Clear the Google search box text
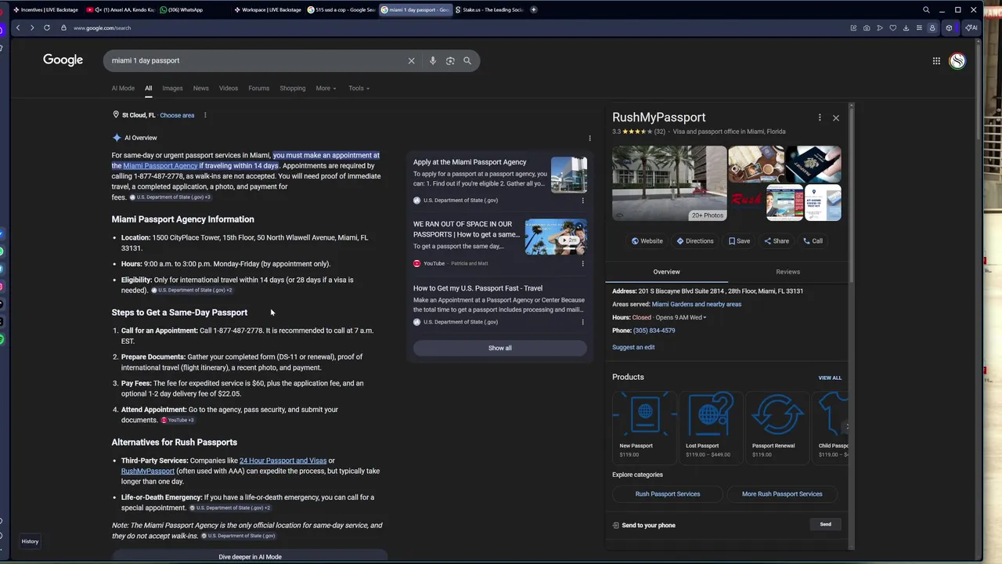The height and width of the screenshot is (564, 1002). tap(411, 60)
